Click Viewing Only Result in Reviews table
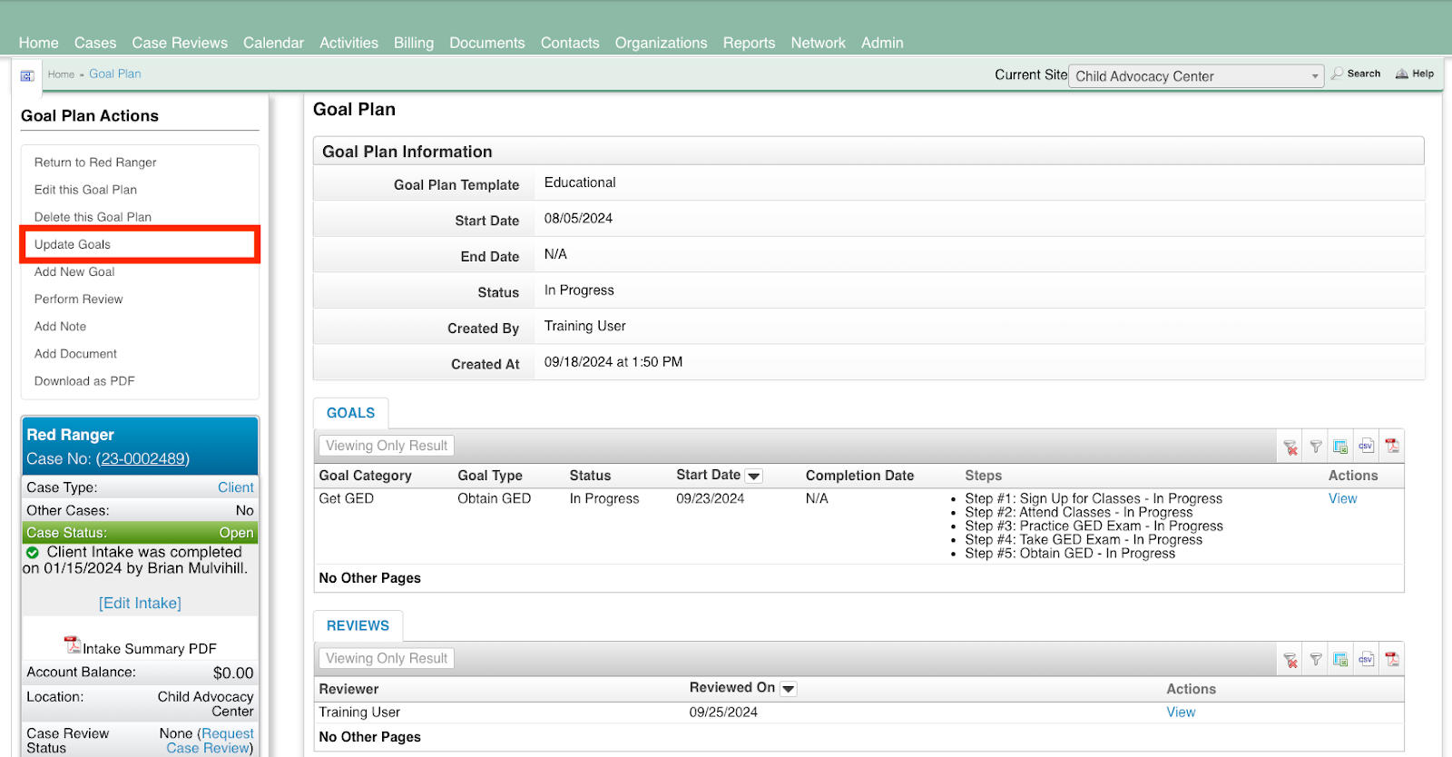Image resolution: width=1452 pixels, height=757 pixels. coord(387,659)
